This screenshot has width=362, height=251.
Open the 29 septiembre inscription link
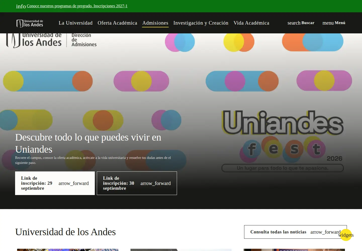click(55, 183)
